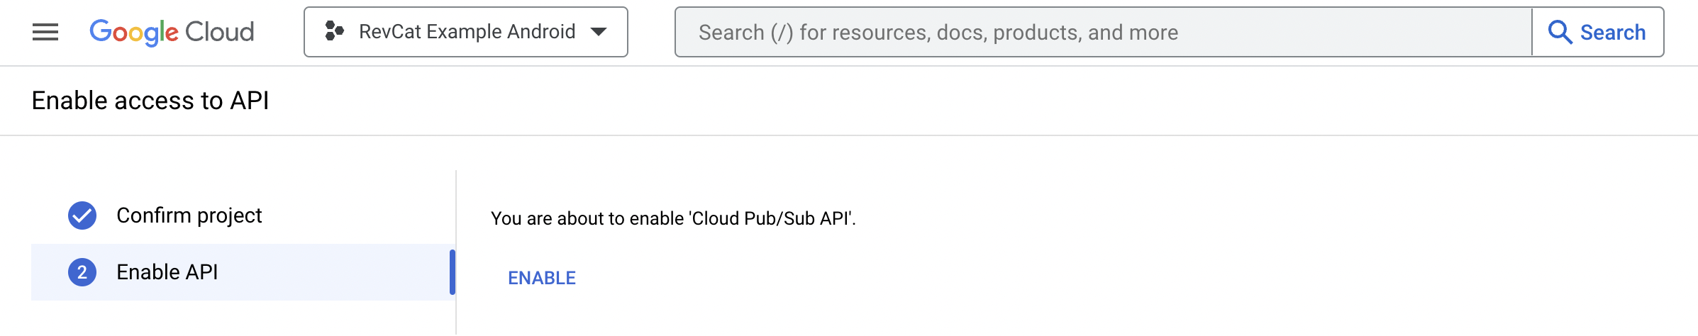The width and height of the screenshot is (1698, 336).
Task: Click the Google Cloud logo
Action: (x=172, y=32)
